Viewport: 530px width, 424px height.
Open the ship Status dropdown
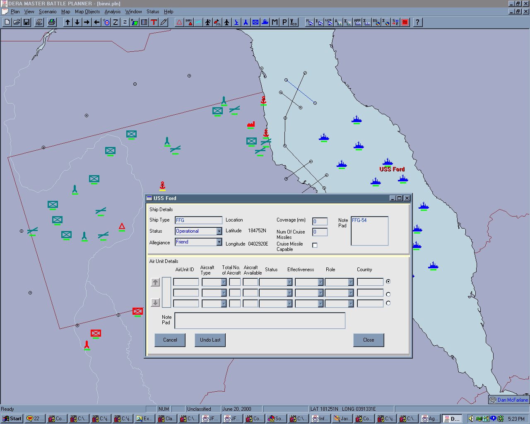pos(219,231)
